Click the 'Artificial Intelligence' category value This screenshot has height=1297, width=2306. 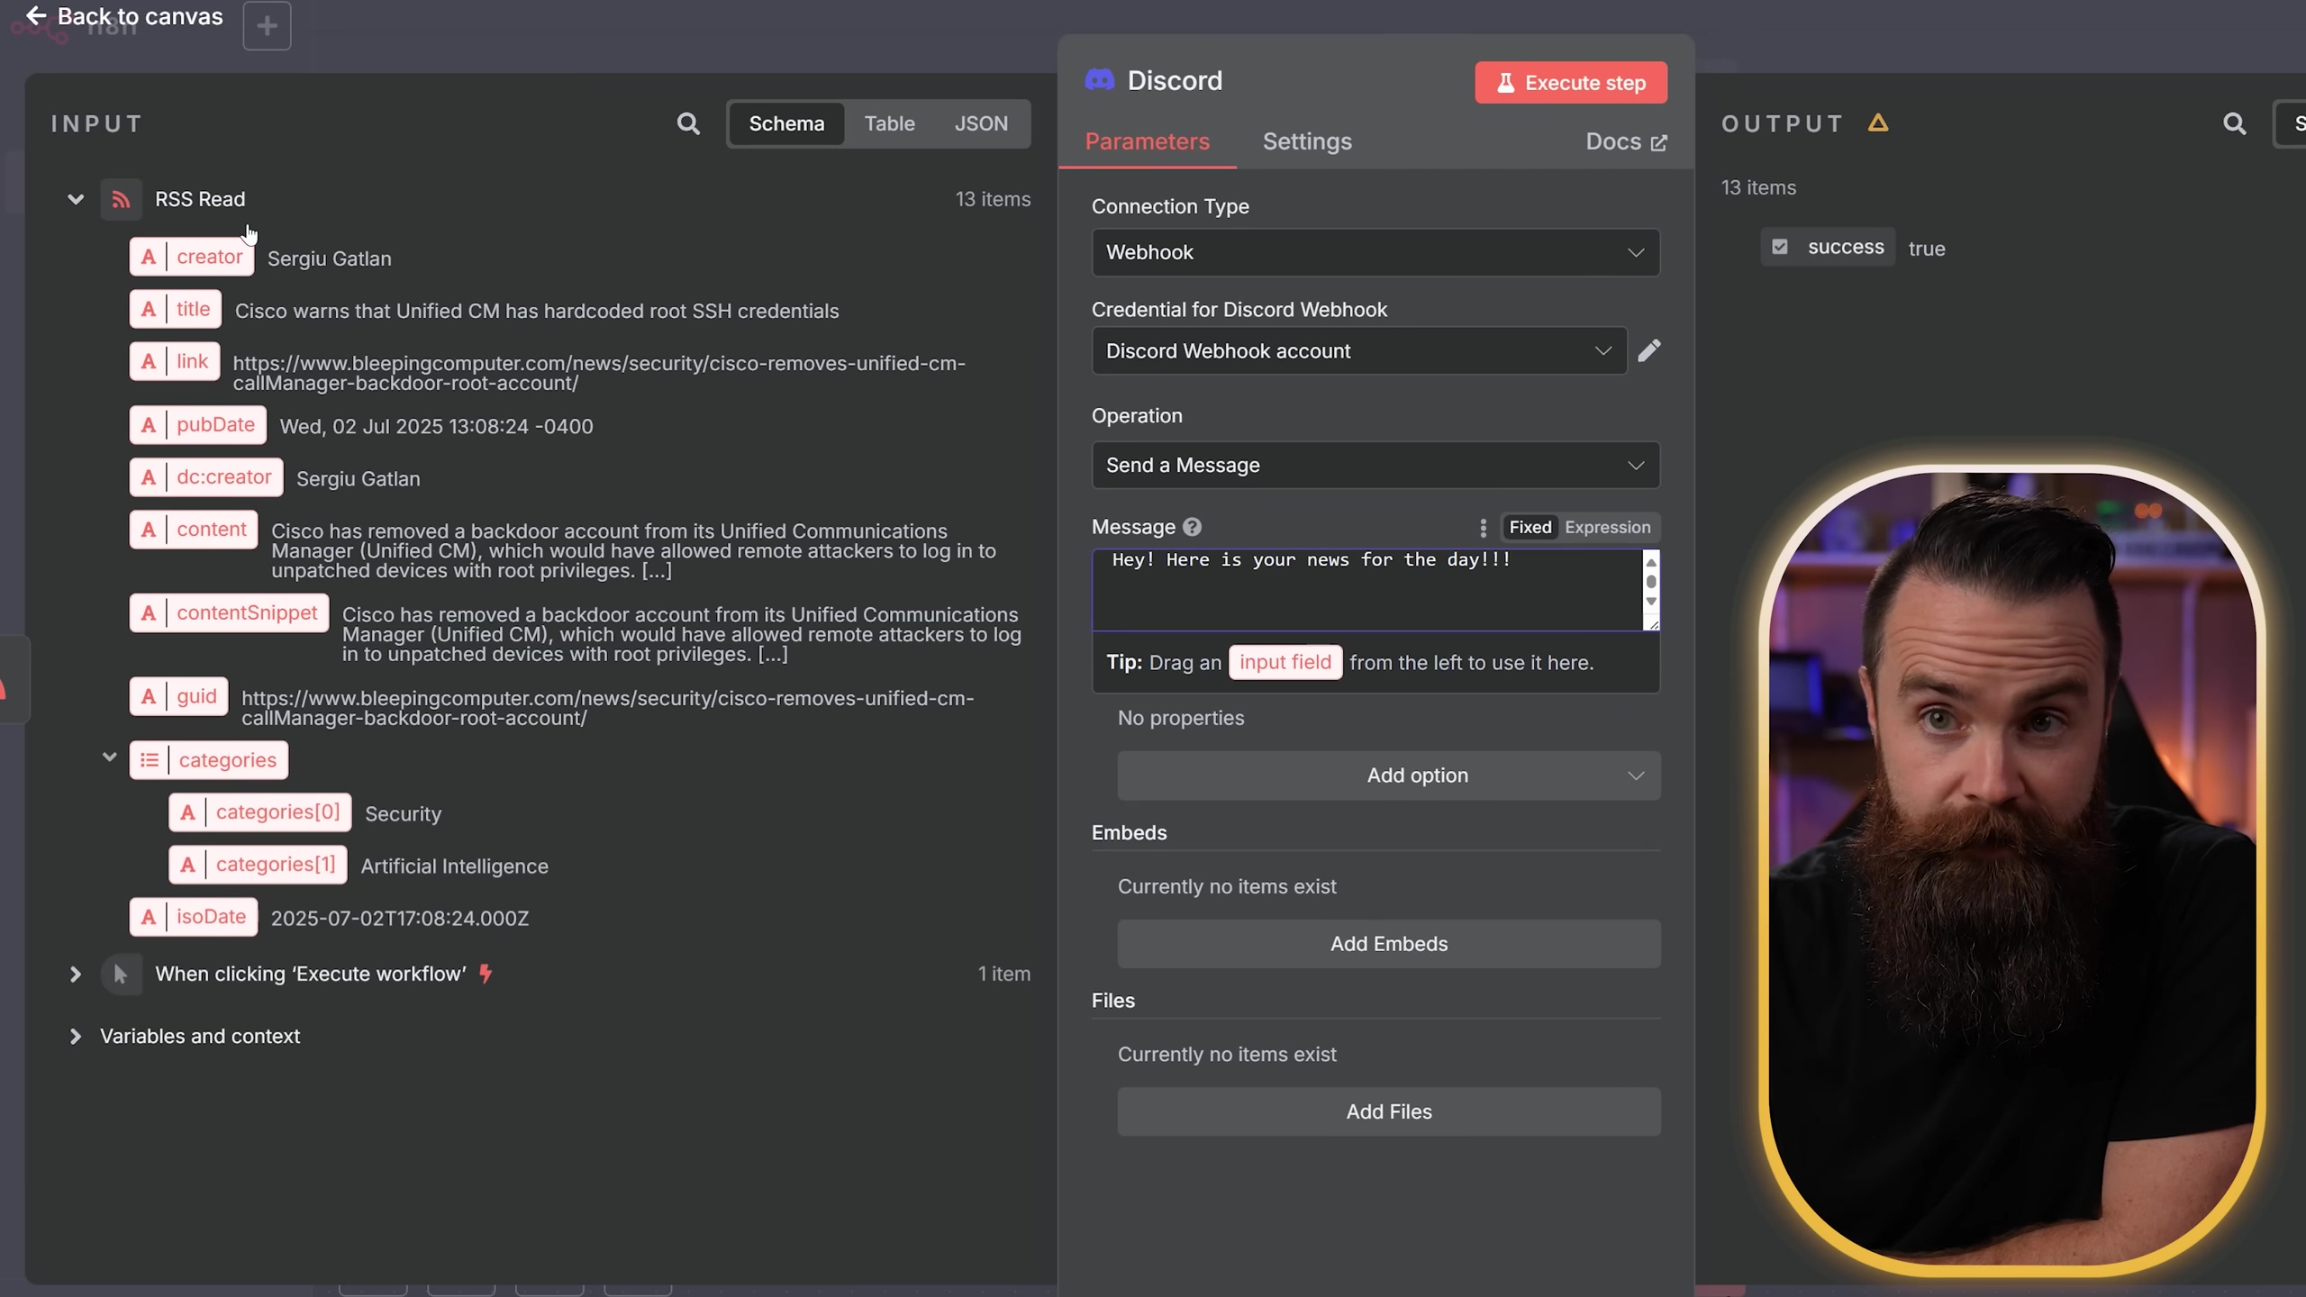click(x=454, y=866)
